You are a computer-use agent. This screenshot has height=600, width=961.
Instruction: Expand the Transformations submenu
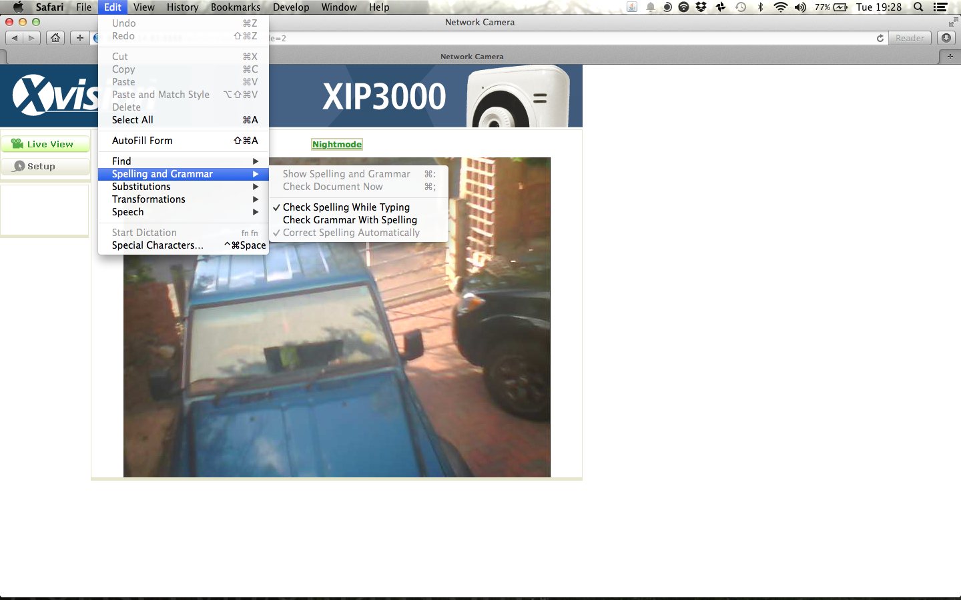[x=184, y=199]
